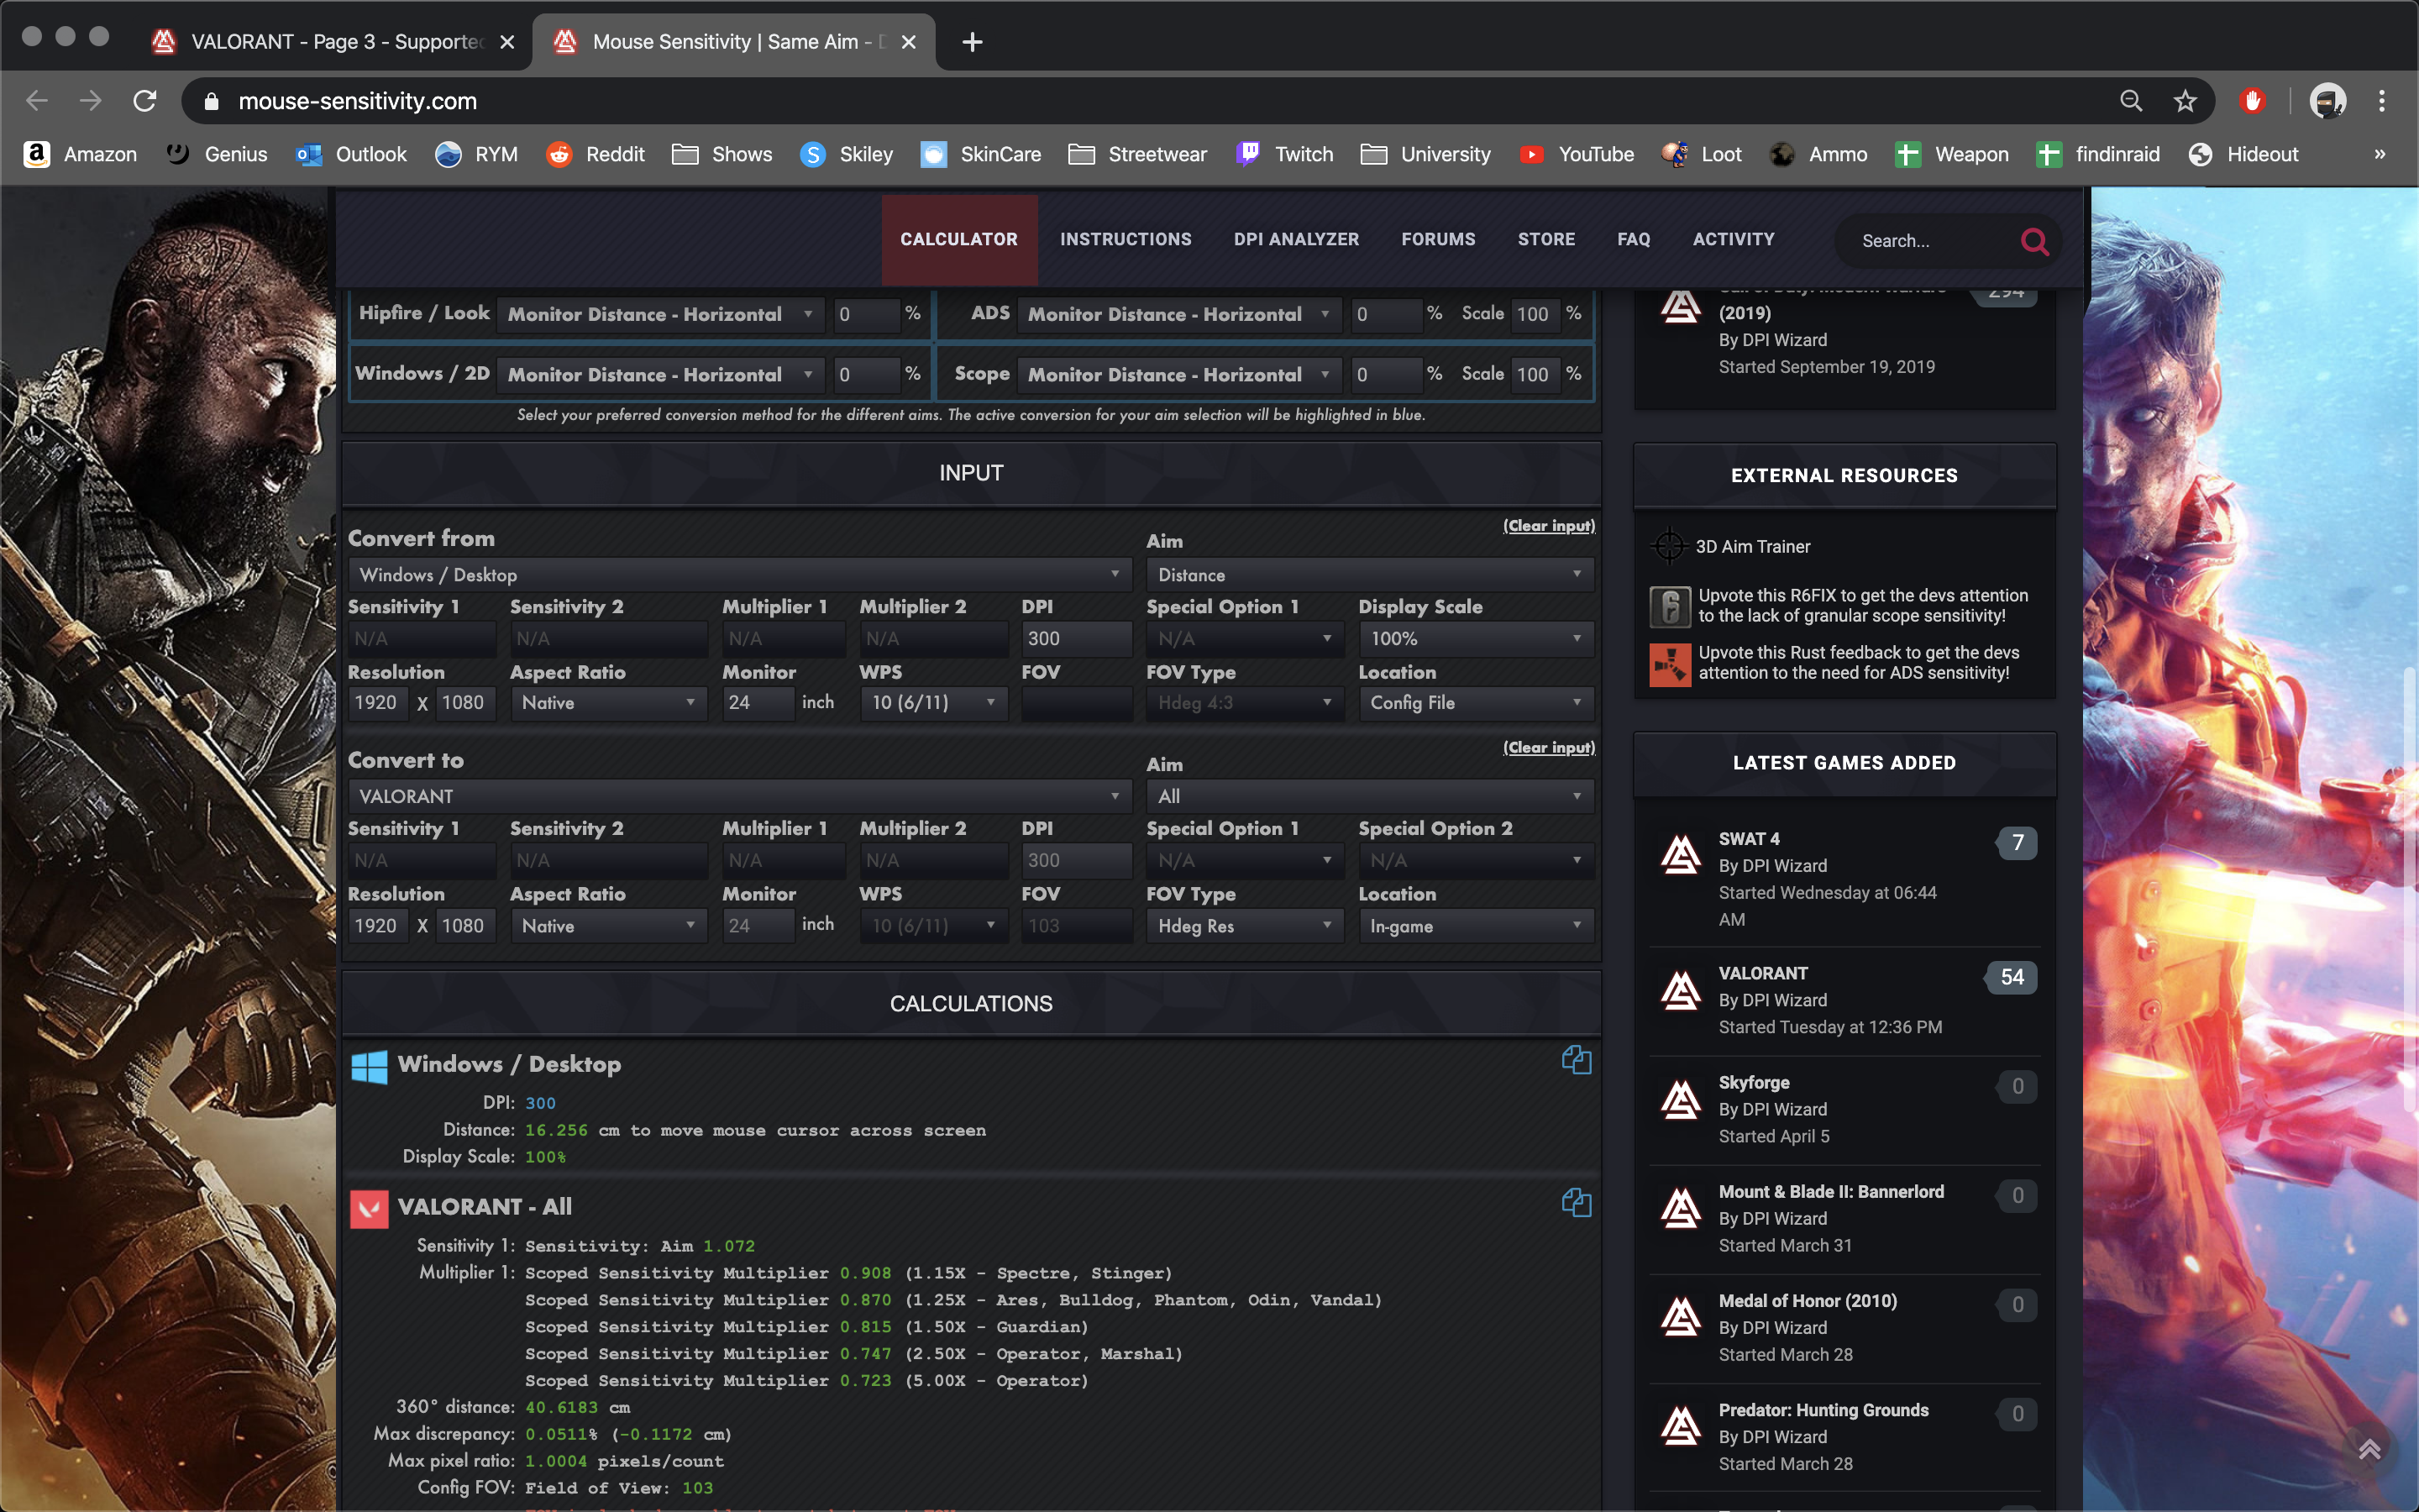Screen dimensions: 2419x1512
Task: Open the Reddit bookmark
Action: click(596, 154)
